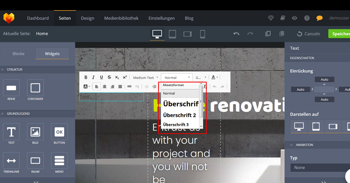This screenshot has height=183, width=350.
Task: Click the Canceln button
Action: (x=309, y=34)
